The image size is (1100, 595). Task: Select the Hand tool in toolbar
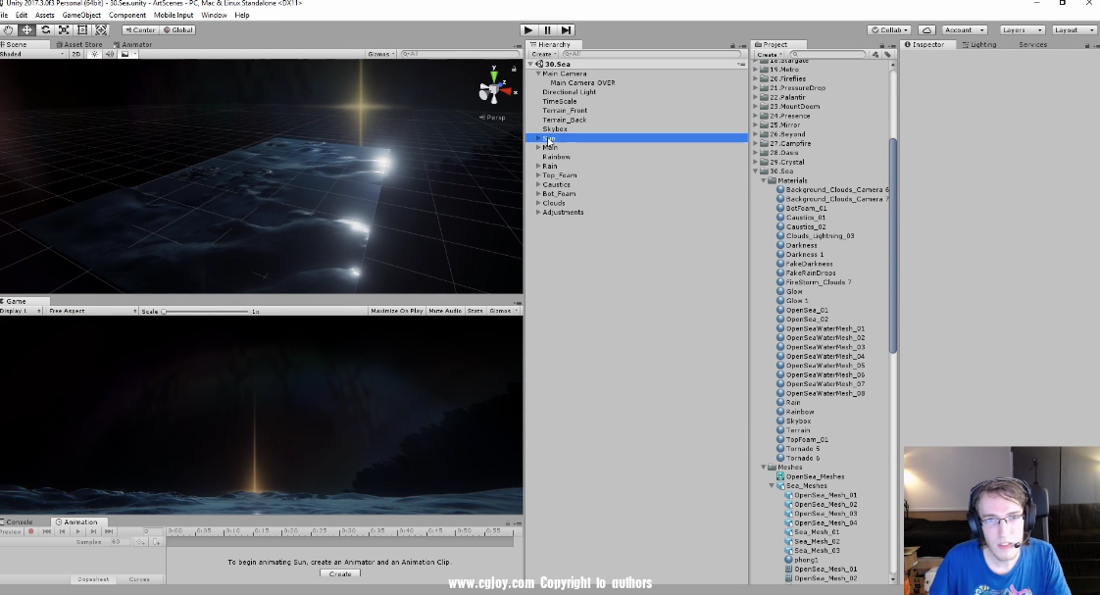pos(8,30)
